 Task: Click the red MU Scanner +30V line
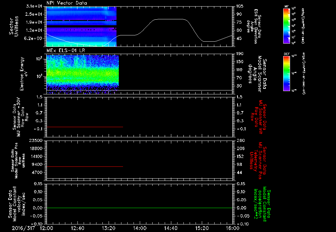(85, 127)
